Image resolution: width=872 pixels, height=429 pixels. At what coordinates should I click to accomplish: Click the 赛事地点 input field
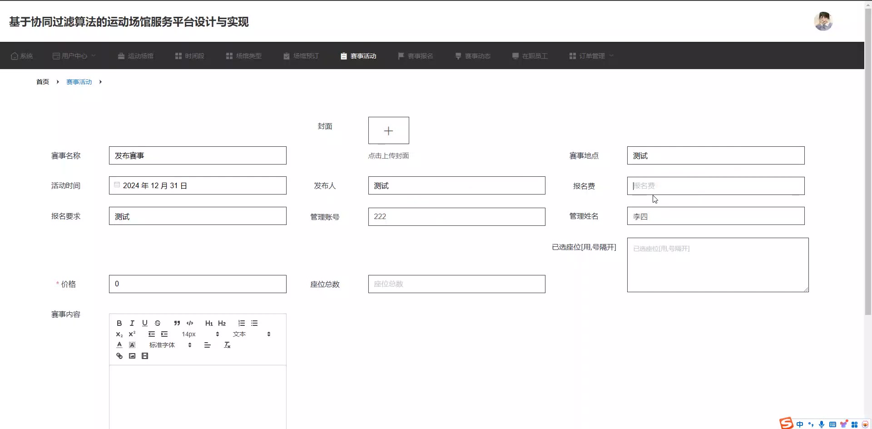716,155
